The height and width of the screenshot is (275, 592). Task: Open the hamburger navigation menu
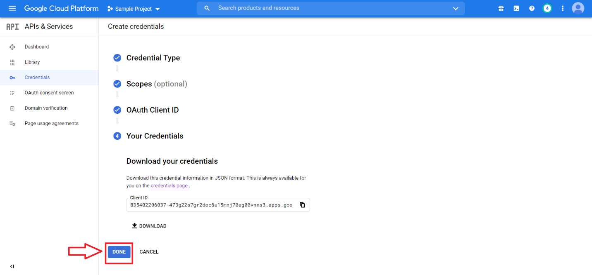pyautogui.click(x=12, y=8)
